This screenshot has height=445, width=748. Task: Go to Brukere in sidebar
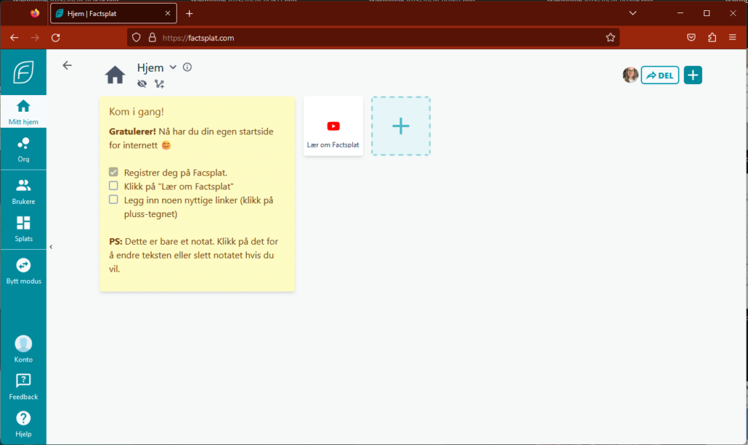click(x=23, y=186)
